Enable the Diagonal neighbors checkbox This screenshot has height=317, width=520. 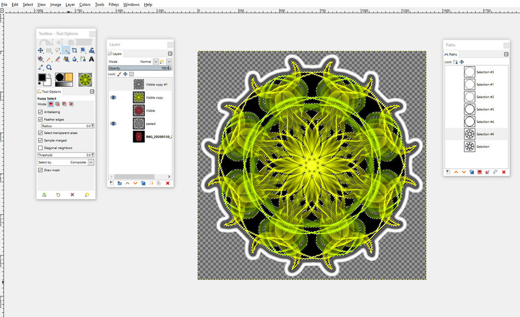[40, 148]
